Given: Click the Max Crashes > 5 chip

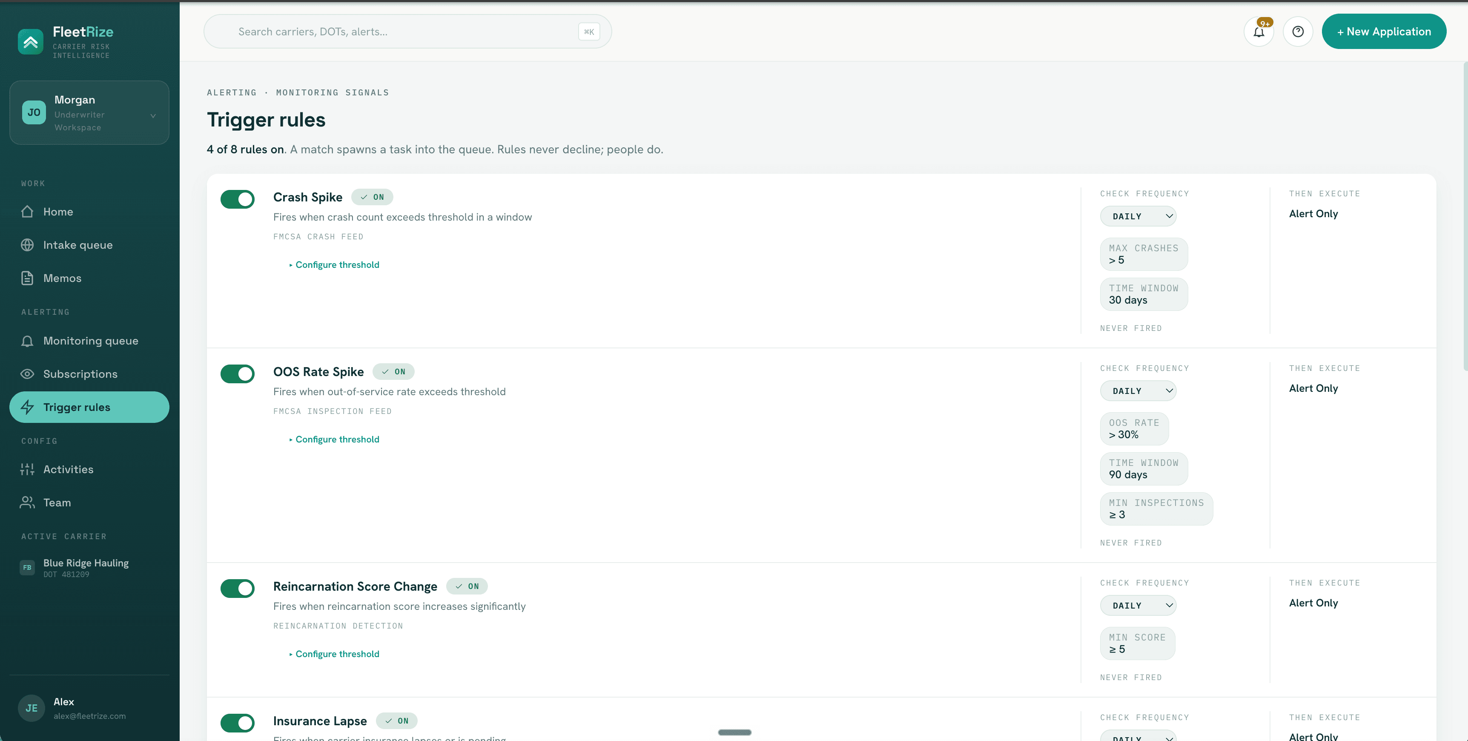Looking at the screenshot, I should pos(1144,254).
